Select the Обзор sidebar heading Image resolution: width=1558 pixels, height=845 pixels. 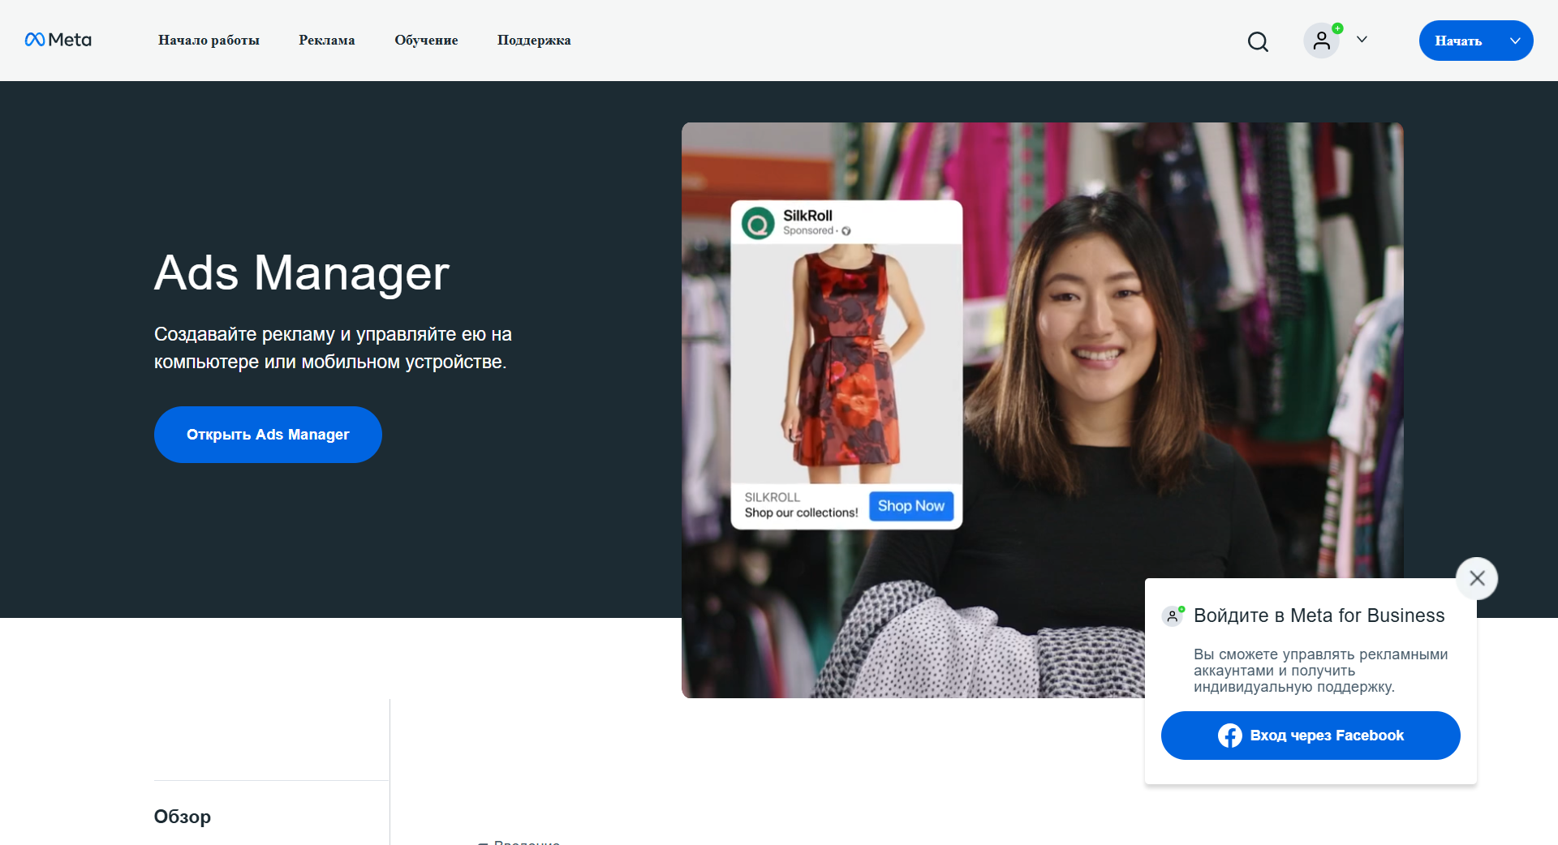coord(183,817)
